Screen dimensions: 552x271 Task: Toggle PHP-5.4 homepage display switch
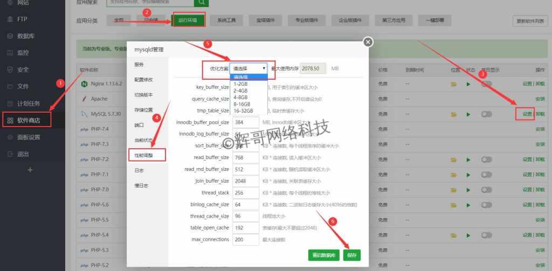487,235
